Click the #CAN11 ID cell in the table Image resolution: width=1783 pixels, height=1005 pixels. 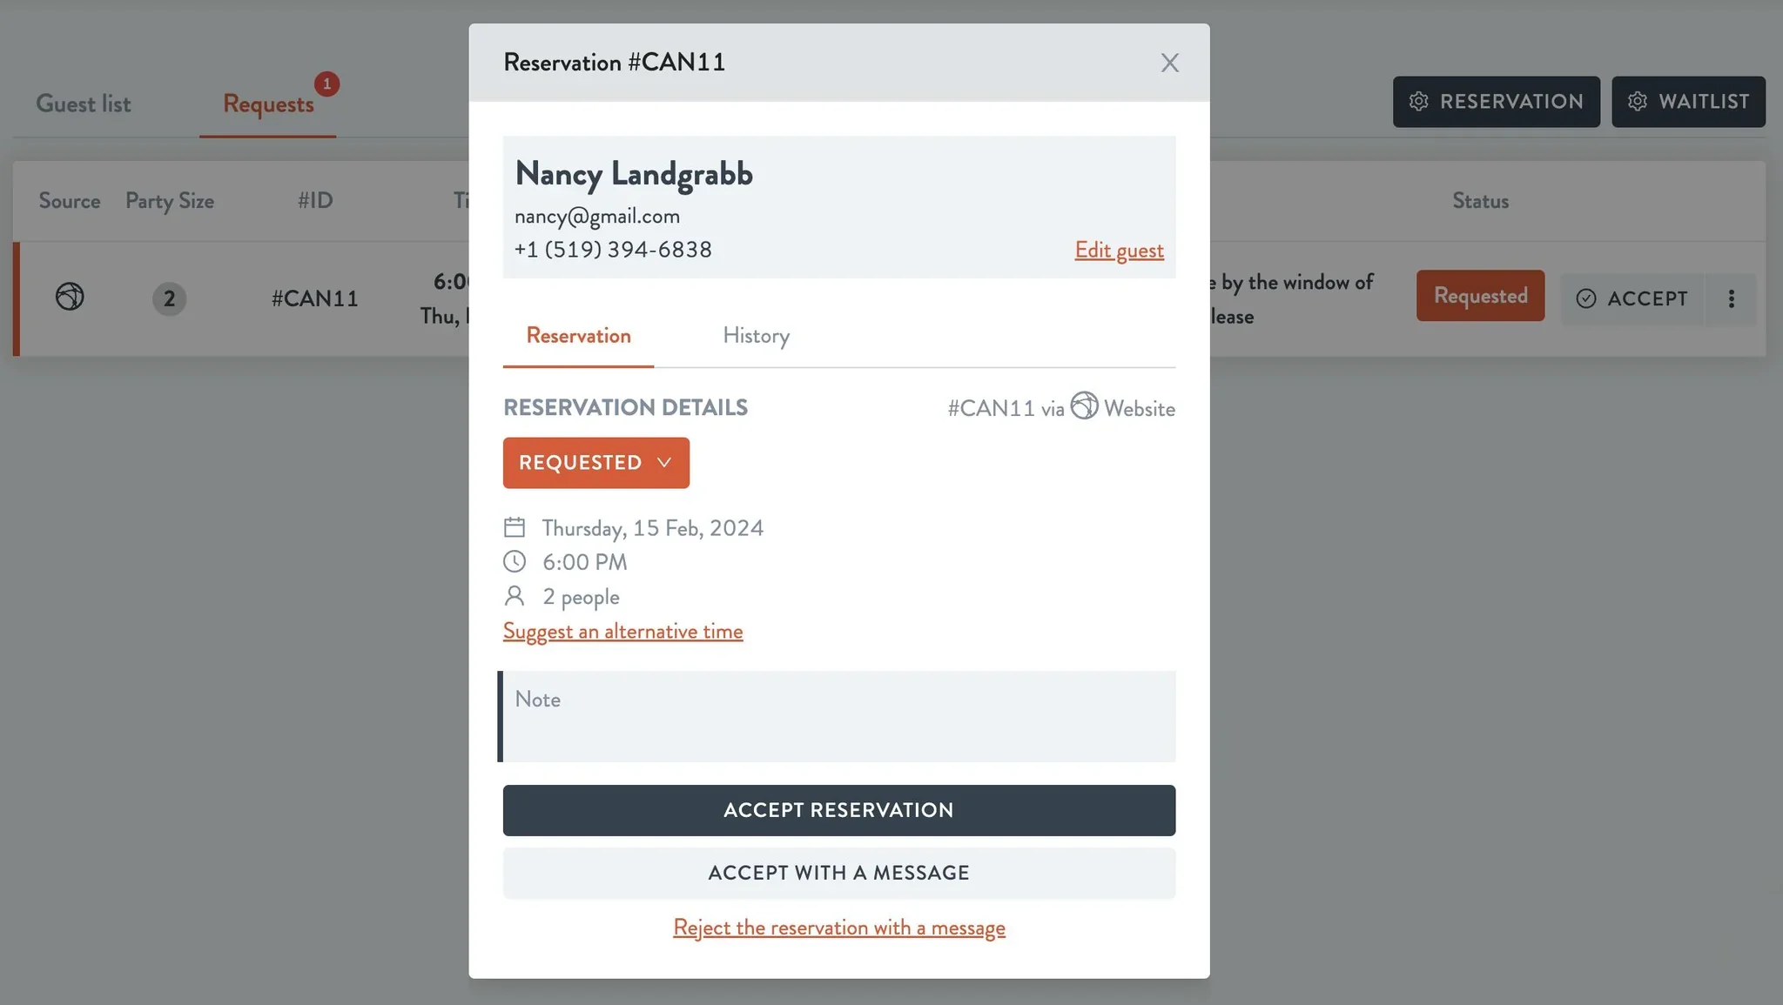pyautogui.click(x=315, y=298)
